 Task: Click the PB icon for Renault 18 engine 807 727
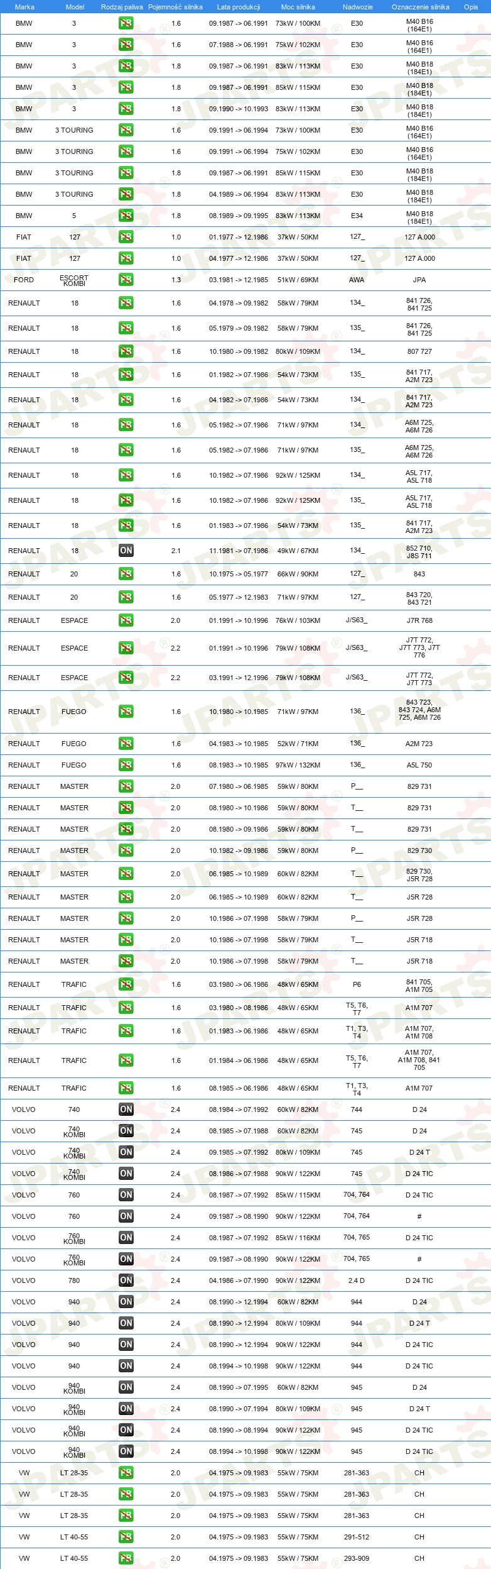(x=126, y=351)
